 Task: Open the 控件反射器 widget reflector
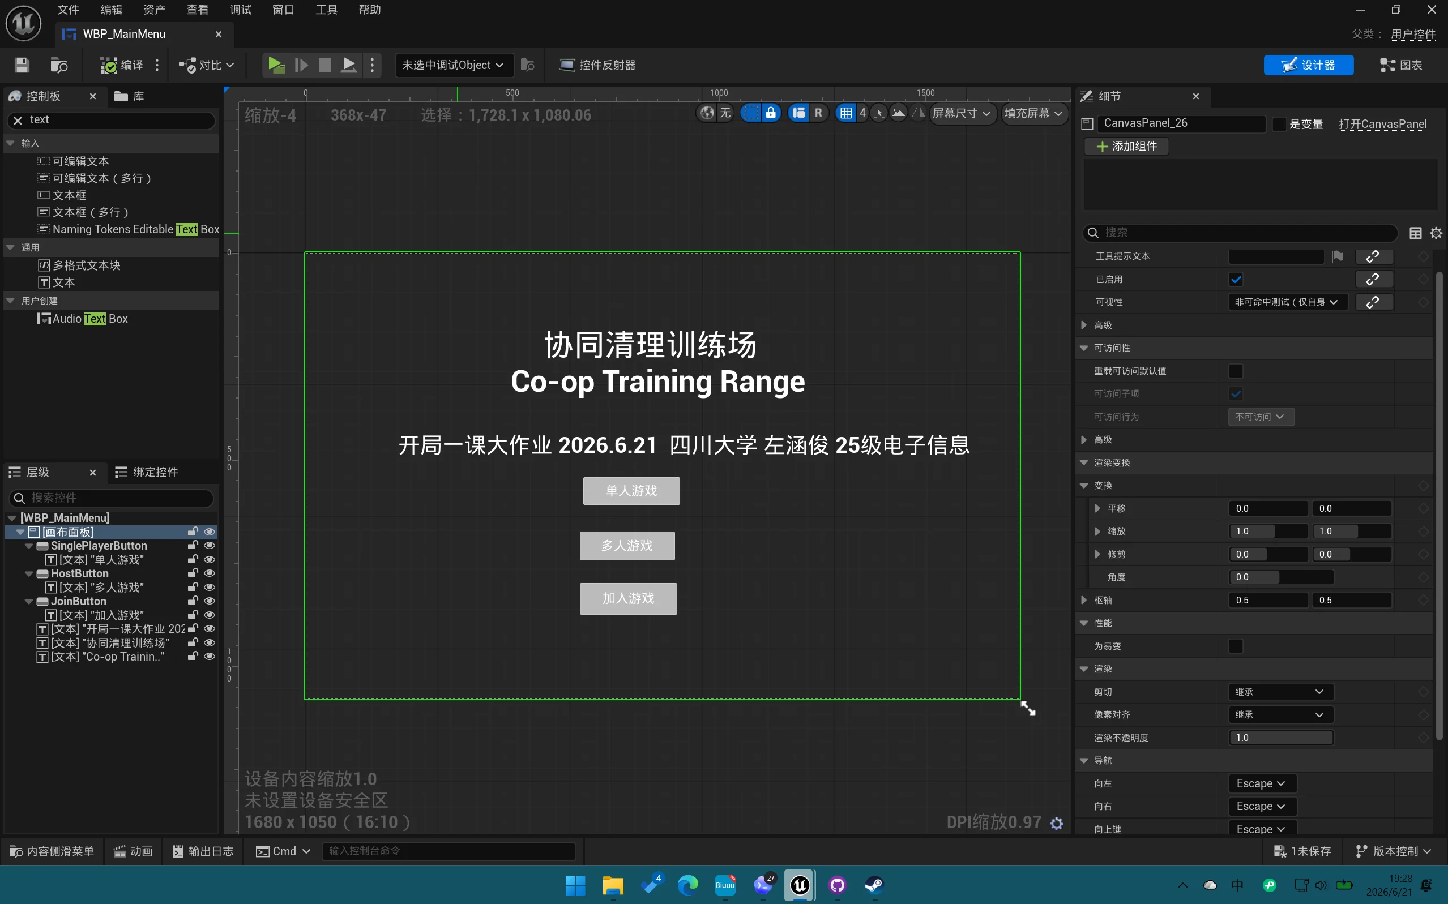click(597, 65)
